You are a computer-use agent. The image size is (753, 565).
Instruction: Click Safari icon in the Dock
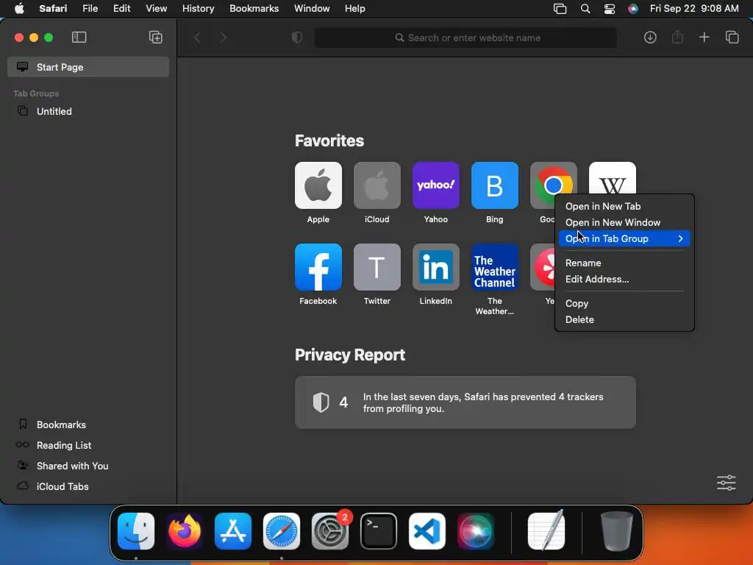click(x=282, y=531)
